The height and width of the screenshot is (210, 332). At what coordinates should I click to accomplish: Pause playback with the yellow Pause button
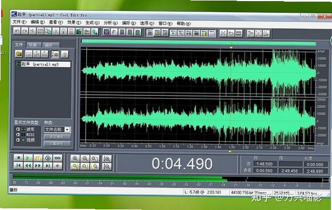click(x=38, y=158)
